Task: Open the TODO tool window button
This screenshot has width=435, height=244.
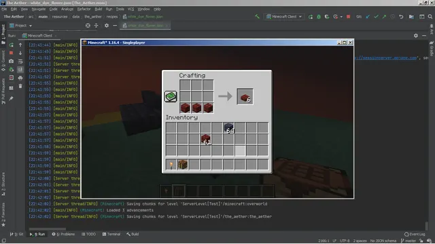Action: [x=88, y=234]
